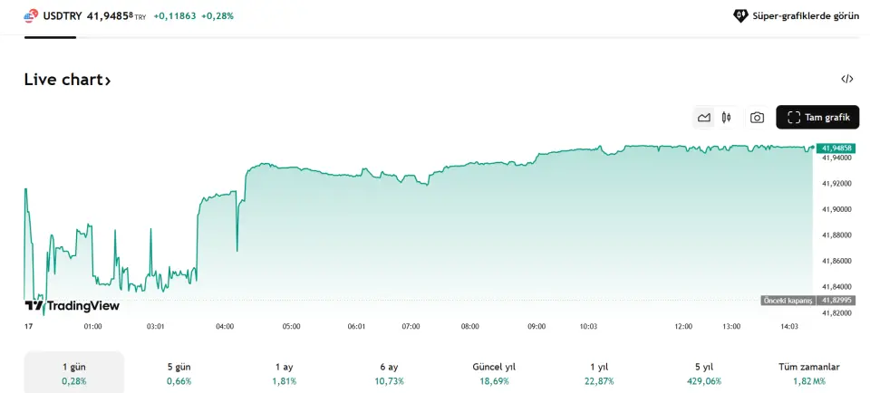Select the 6 ay time range
Image resolution: width=870 pixels, height=393 pixels.
(x=389, y=373)
